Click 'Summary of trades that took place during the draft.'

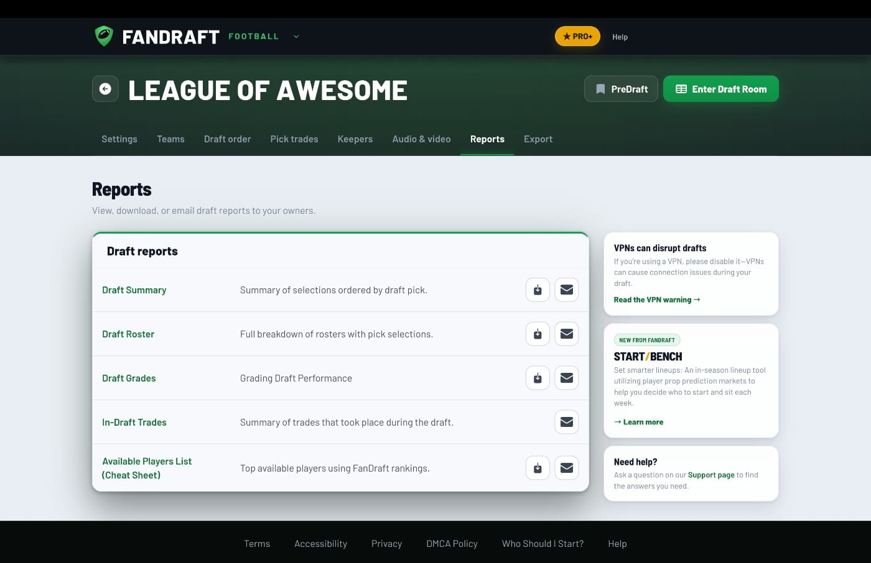pos(347,423)
